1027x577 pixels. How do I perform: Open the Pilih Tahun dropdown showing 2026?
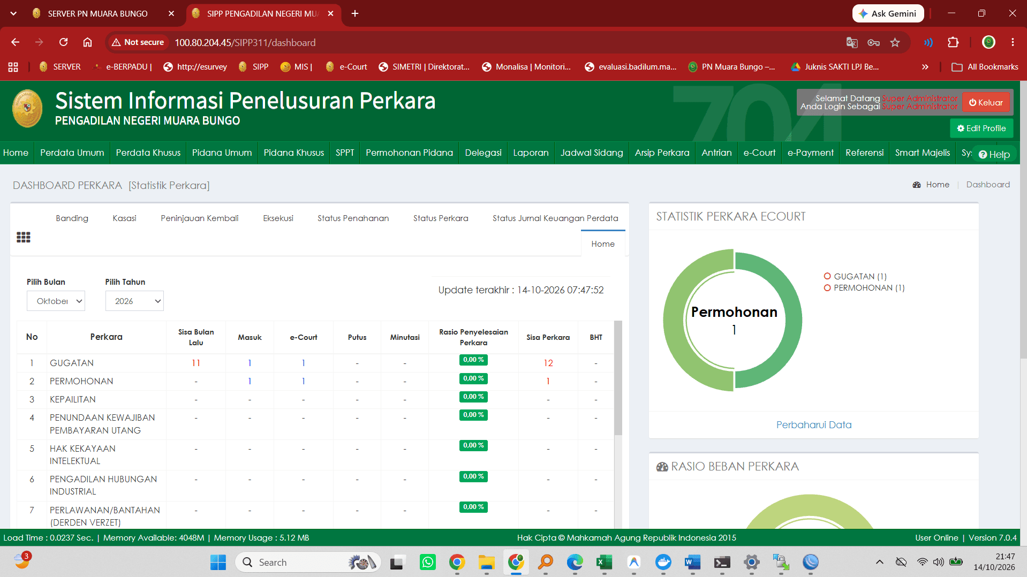tap(134, 301)
